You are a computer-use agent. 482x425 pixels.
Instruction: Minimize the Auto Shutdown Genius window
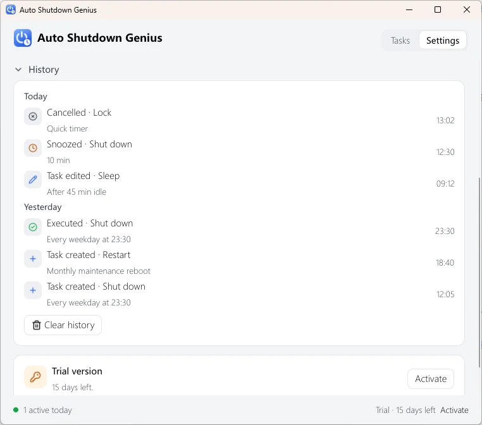click(409, 10)
